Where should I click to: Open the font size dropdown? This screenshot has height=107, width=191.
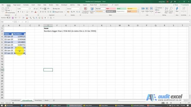[33, 9]
